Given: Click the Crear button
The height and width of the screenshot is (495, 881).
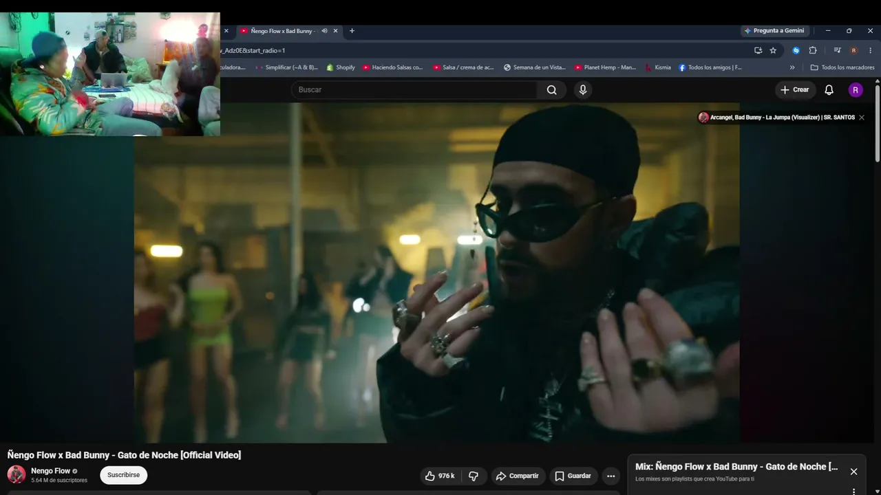Looking at the screenshot, I should [795, 90].
